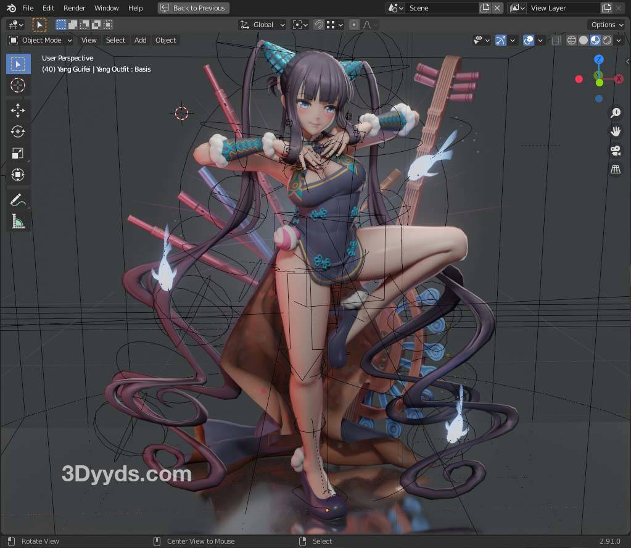Expand the Global transform orientation dropdown

[263, 25]
